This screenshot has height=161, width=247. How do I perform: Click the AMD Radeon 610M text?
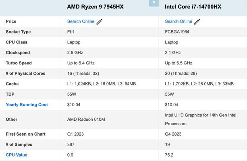tap(86, 120)
